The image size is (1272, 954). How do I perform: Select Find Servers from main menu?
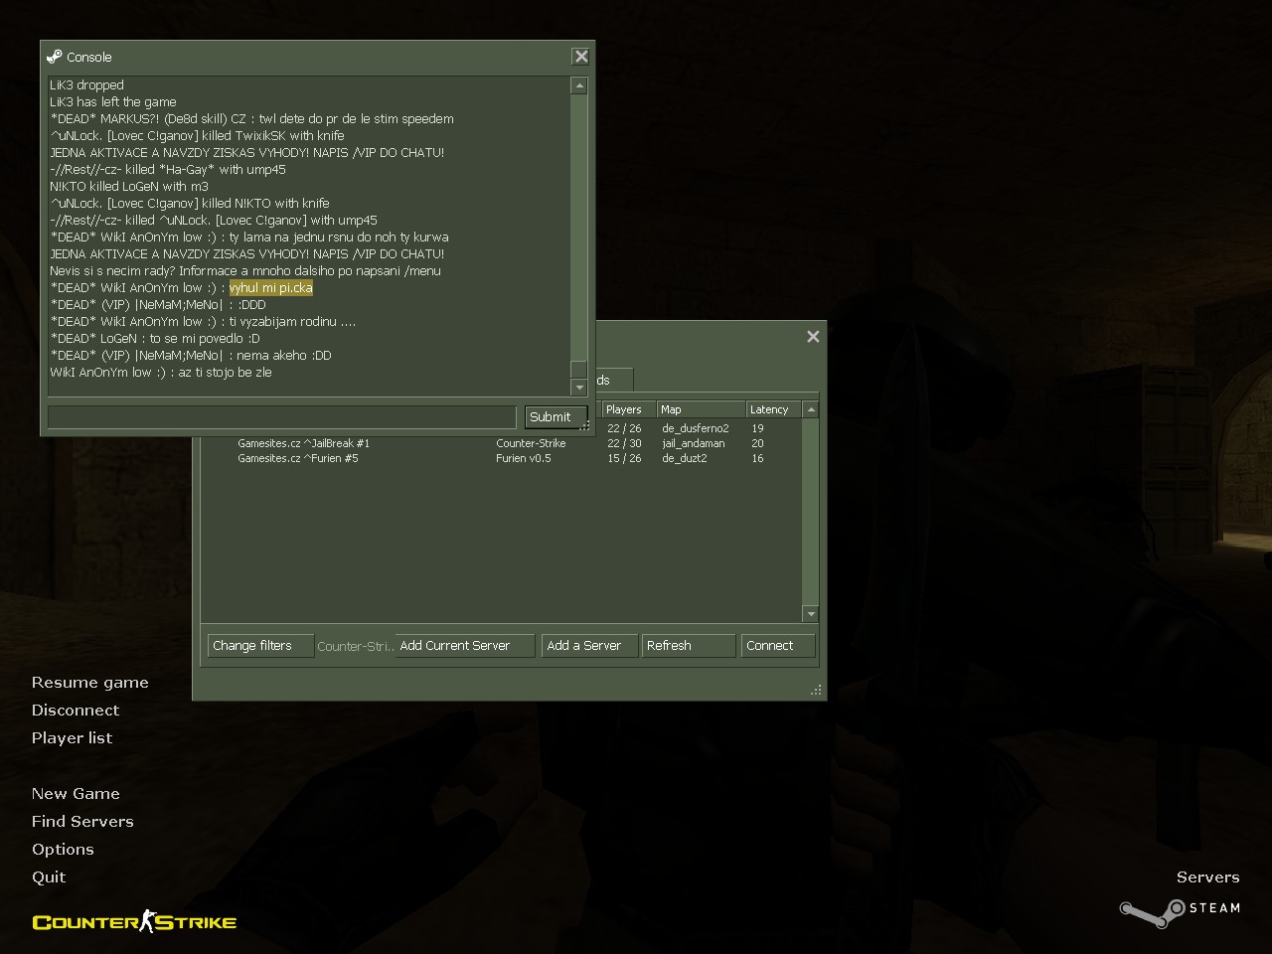[82, 822]
